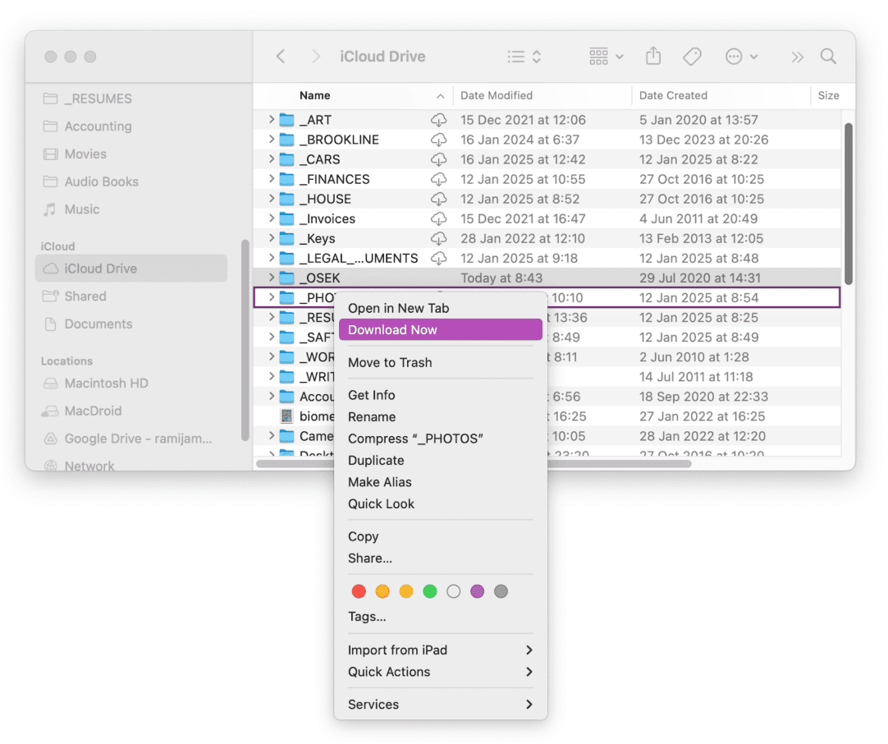The image size is (888, 744).
Task: Open Services submenu
Action: [x=440, y=705]
